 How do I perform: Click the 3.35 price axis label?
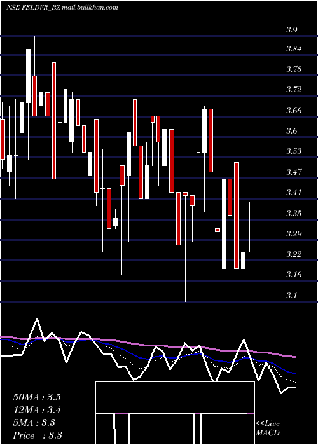[294, 213]
